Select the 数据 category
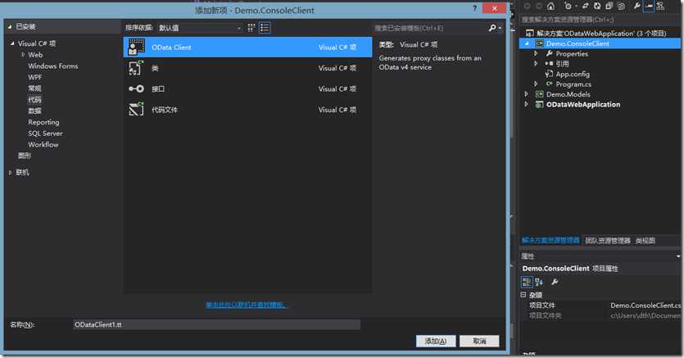 coord(35,111)
